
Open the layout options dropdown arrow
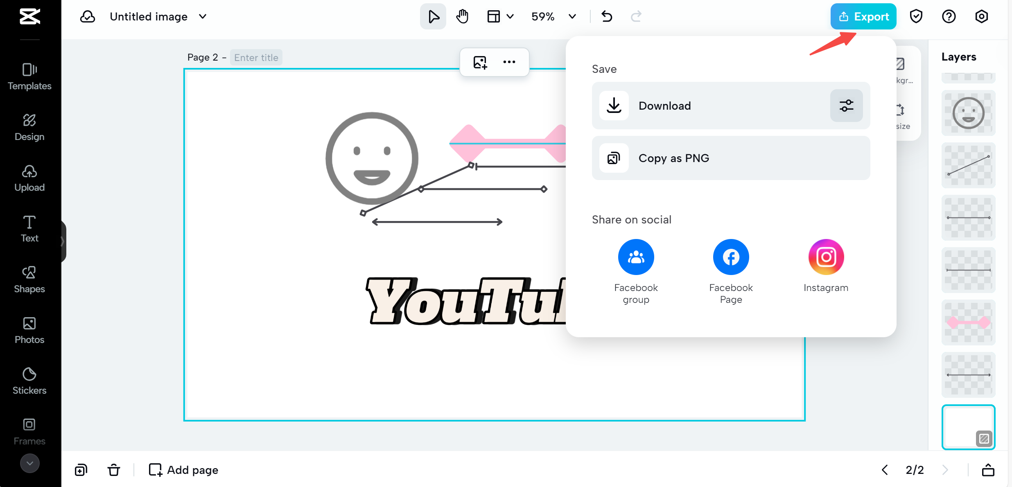(x=510, y=17)
